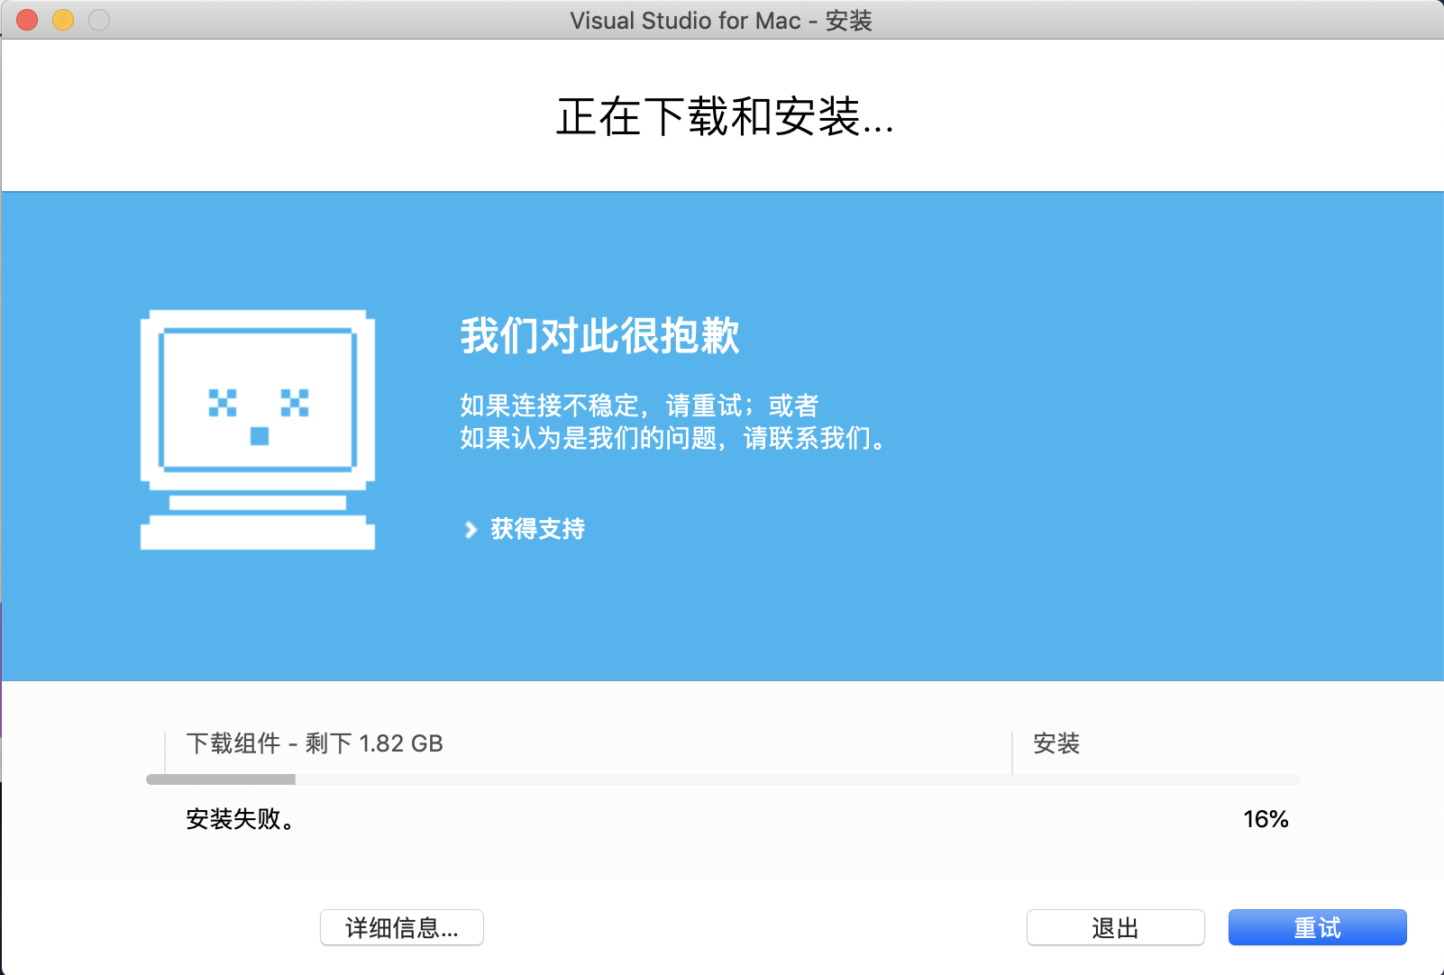Click the 安装失败。 status message
Screen dimensions: 1444x975
click(241, 819)
